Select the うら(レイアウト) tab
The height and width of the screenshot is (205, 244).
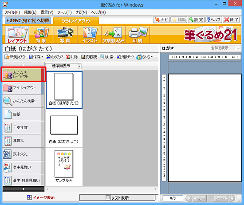76,20
